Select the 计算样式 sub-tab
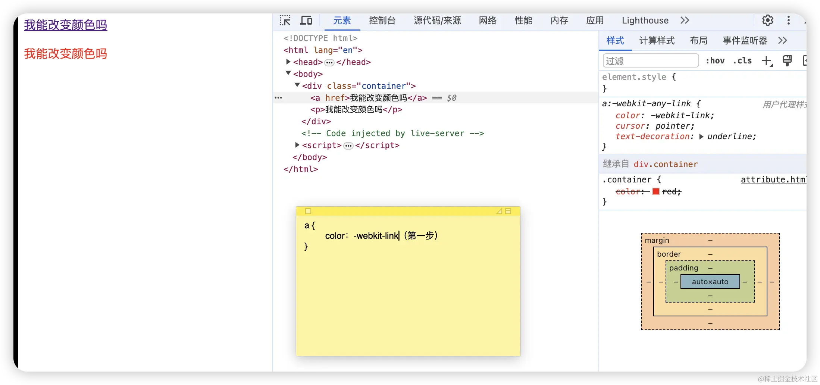Screen dimensions: 820x385 coord(657,41)
